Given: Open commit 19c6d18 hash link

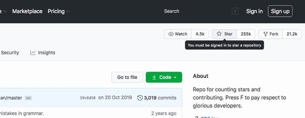Looking at the screenshot, I should point(88,98).
